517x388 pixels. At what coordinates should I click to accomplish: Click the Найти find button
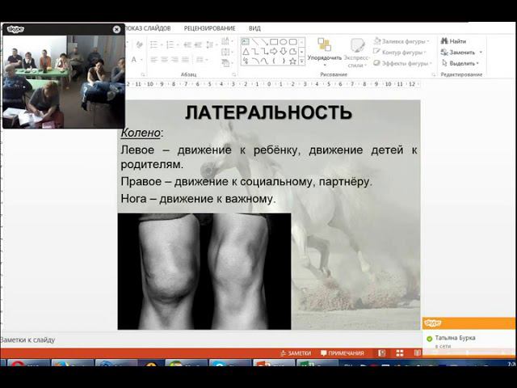pyautogui.click(x=453, y=41)
